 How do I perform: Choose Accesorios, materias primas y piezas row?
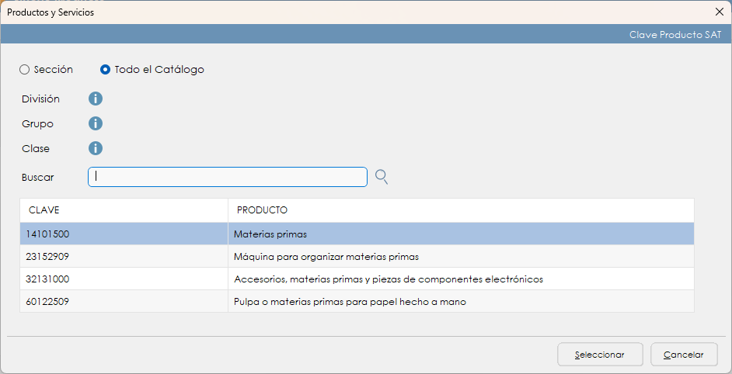click(x=388, y=279)
